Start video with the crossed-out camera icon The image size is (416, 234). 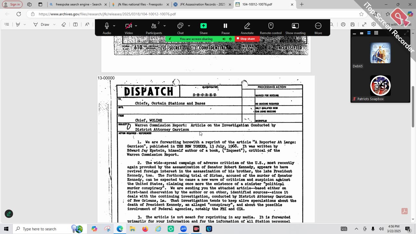click(129, 28)
